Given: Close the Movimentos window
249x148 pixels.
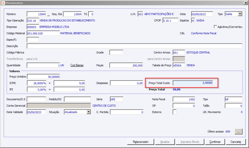Looking at the screenshot, I should click(246, 3).
